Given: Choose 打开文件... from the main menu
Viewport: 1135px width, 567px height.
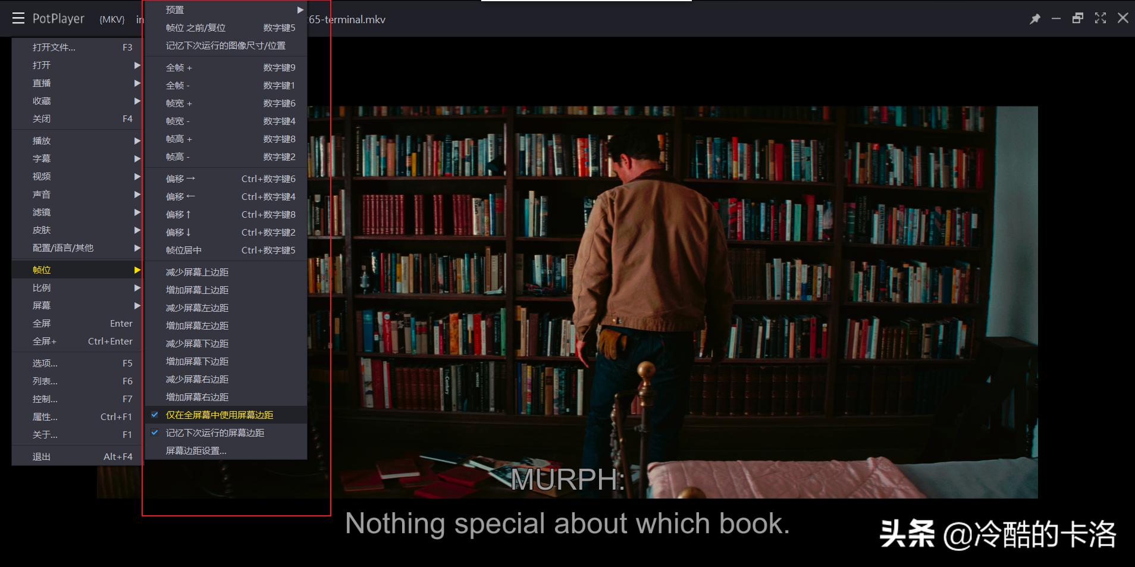Looking at the screenshot, I should click(x=77, y=47).
